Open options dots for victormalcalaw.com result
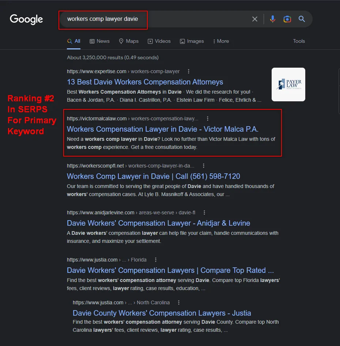 207,119
